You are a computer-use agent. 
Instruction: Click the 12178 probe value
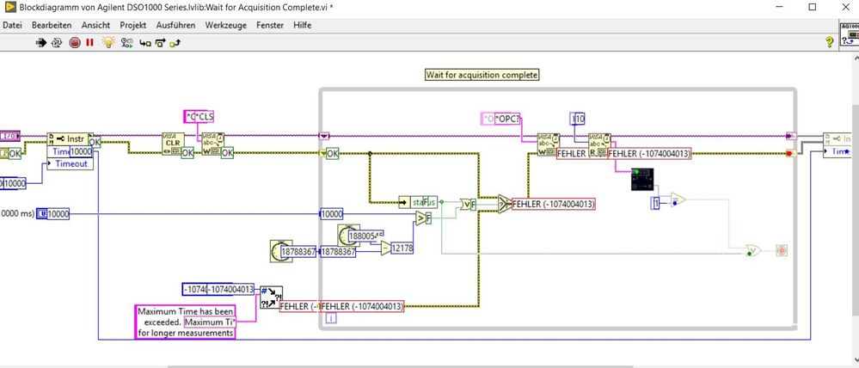tap(402, 248)
